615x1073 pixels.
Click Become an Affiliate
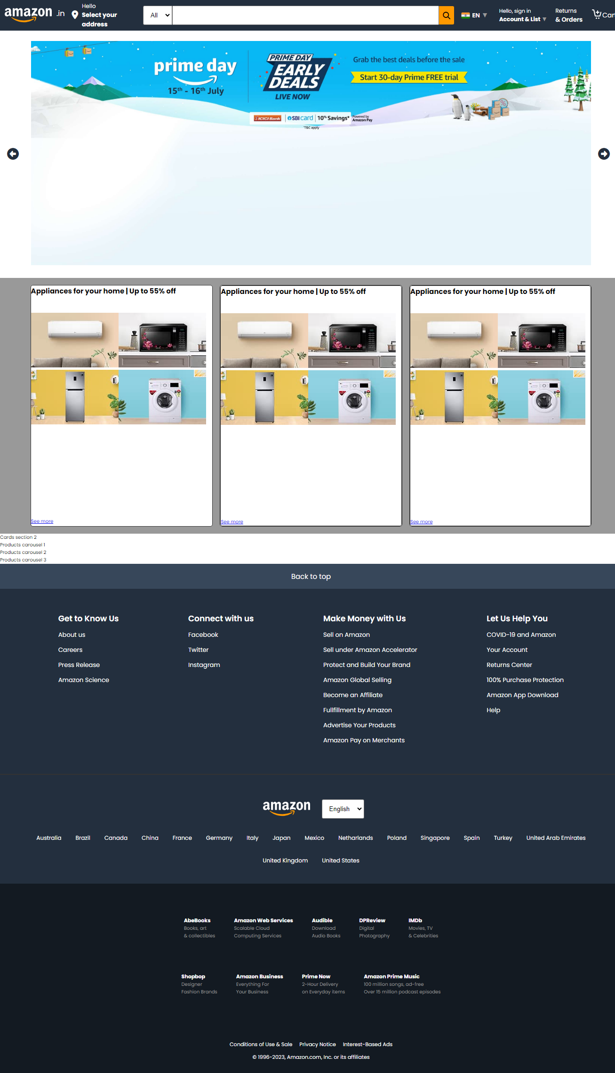coord(353,695)
